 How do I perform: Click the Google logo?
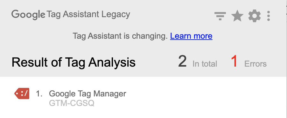[x=28, y=15]
